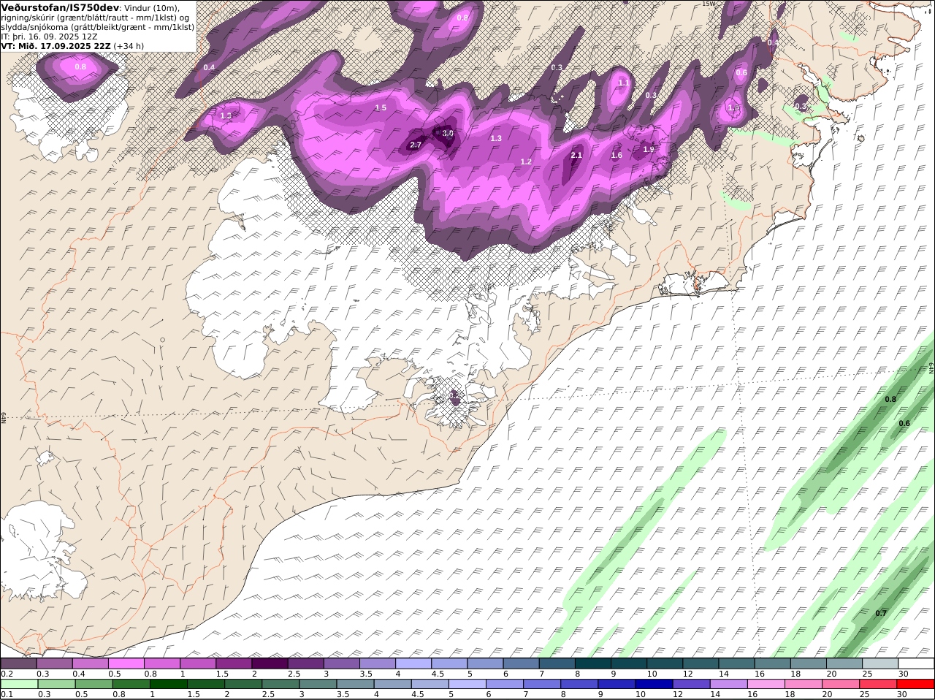Click the 1.4 snowfall value label

click(x=733, y=107)
